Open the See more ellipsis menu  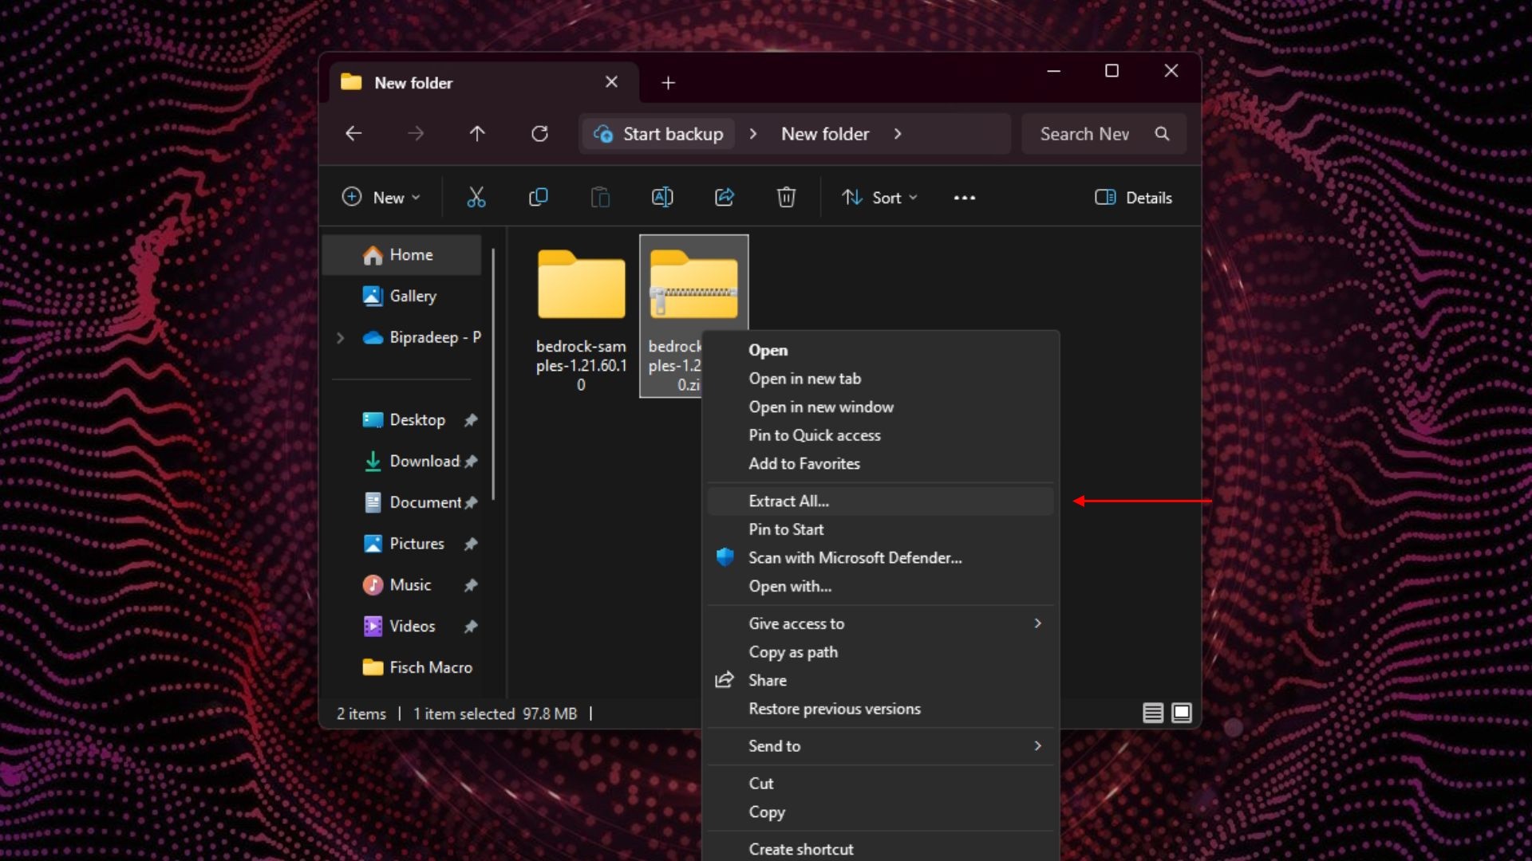(965, 198)
